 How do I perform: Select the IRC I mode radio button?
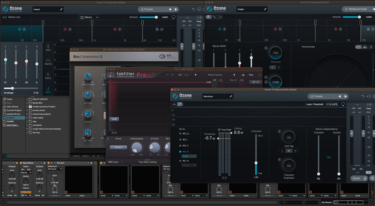tap(180, 140)
